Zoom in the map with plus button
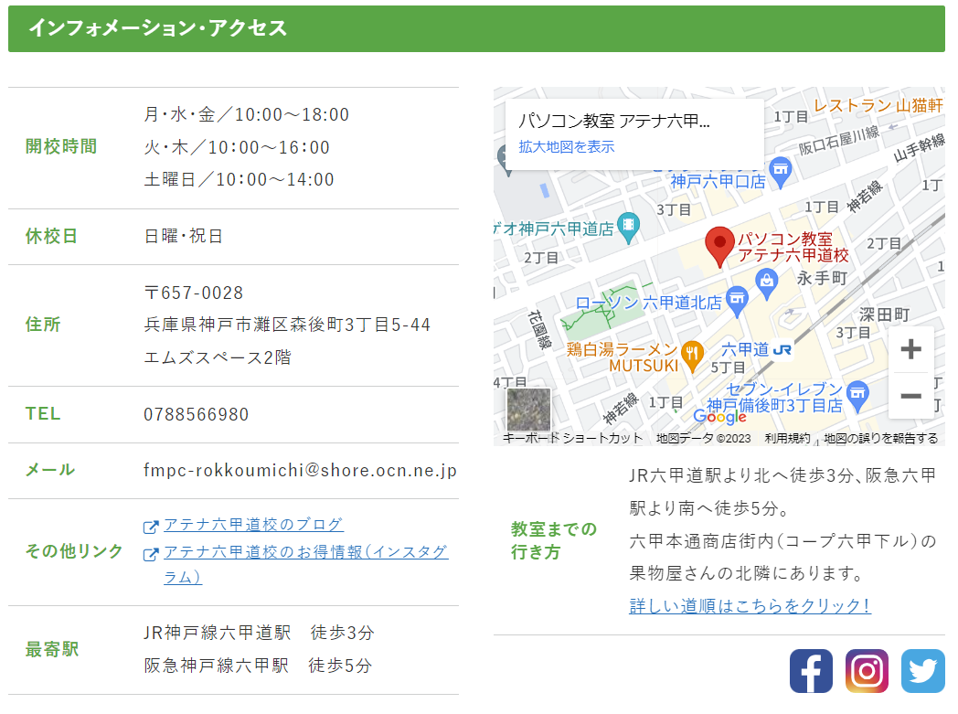Viewport: 958px width, 714px height. pyautogui.click(x=910, y=349)
